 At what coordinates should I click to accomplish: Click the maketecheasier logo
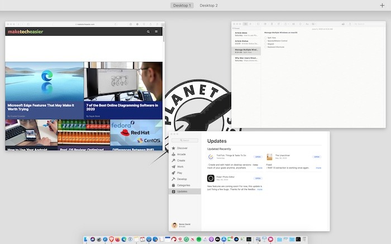tap(26, 32)
